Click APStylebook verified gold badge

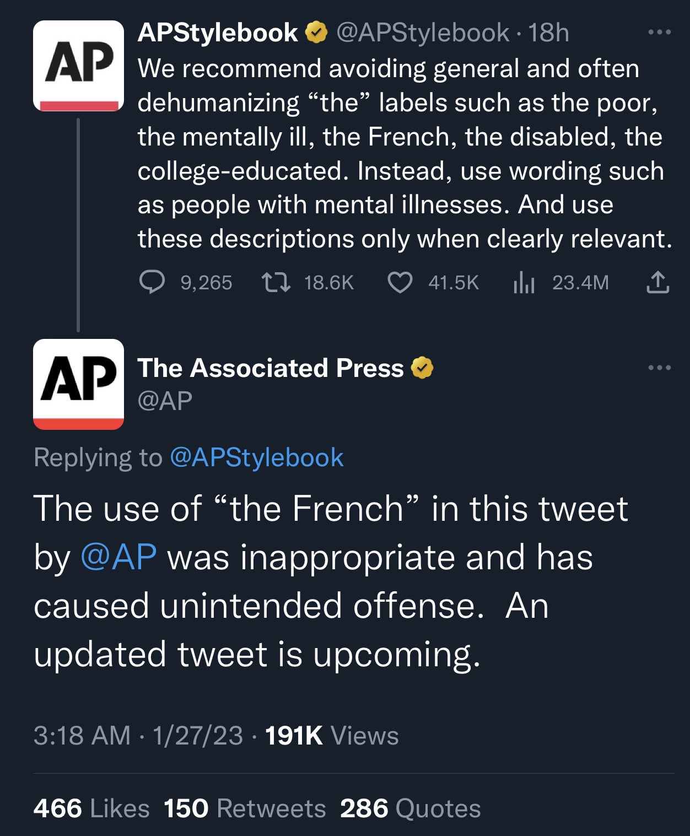316,33
